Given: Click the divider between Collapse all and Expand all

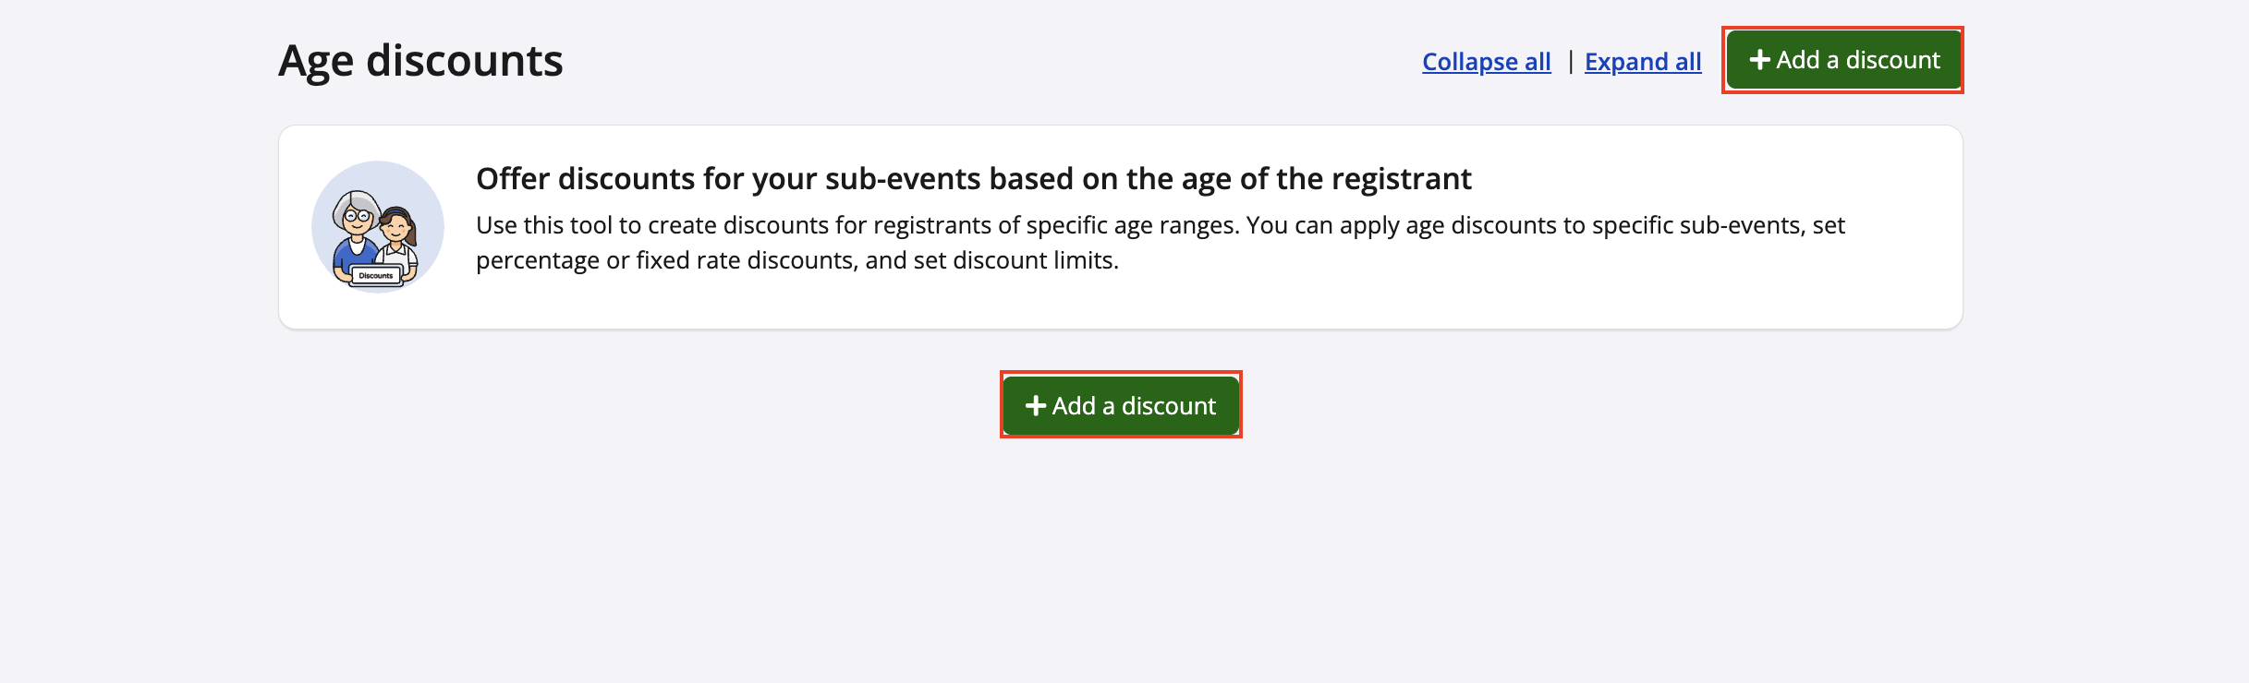Looking at the screenshot, I should [x=1570, y=62].
